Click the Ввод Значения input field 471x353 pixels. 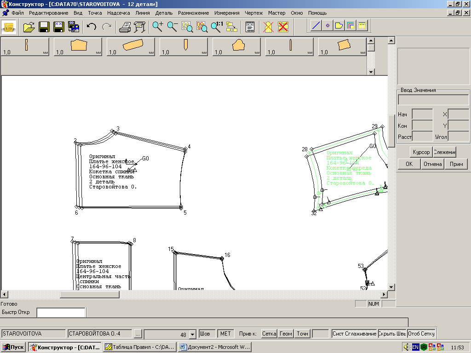click(433, 100)
